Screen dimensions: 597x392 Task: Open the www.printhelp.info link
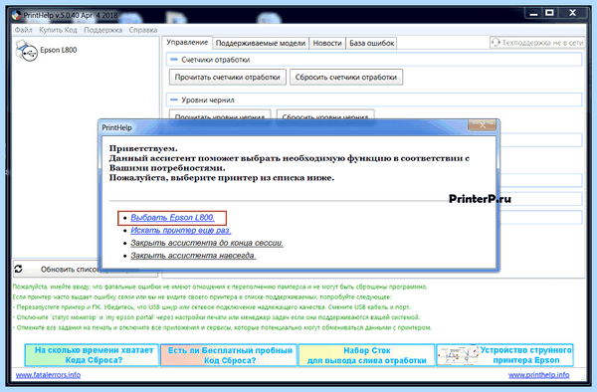point(538,375)
